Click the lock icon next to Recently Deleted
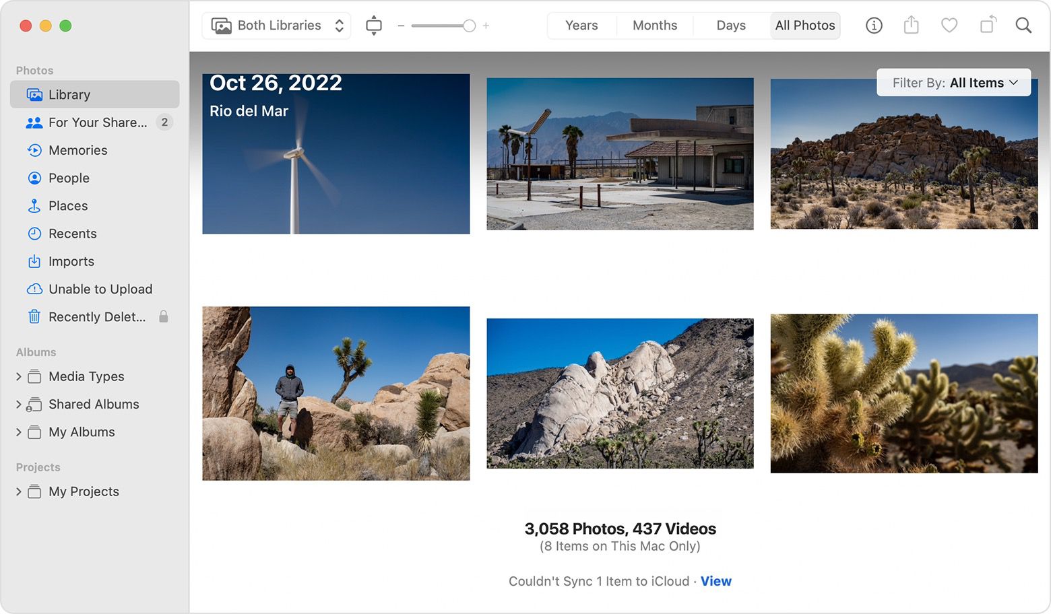 pos(164,316)
